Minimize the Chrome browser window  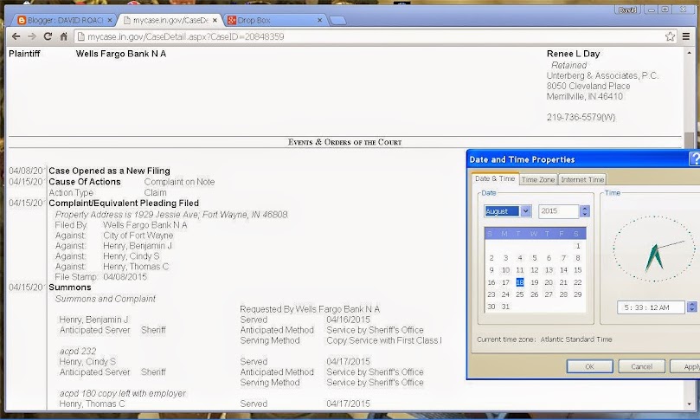point(652,10)
